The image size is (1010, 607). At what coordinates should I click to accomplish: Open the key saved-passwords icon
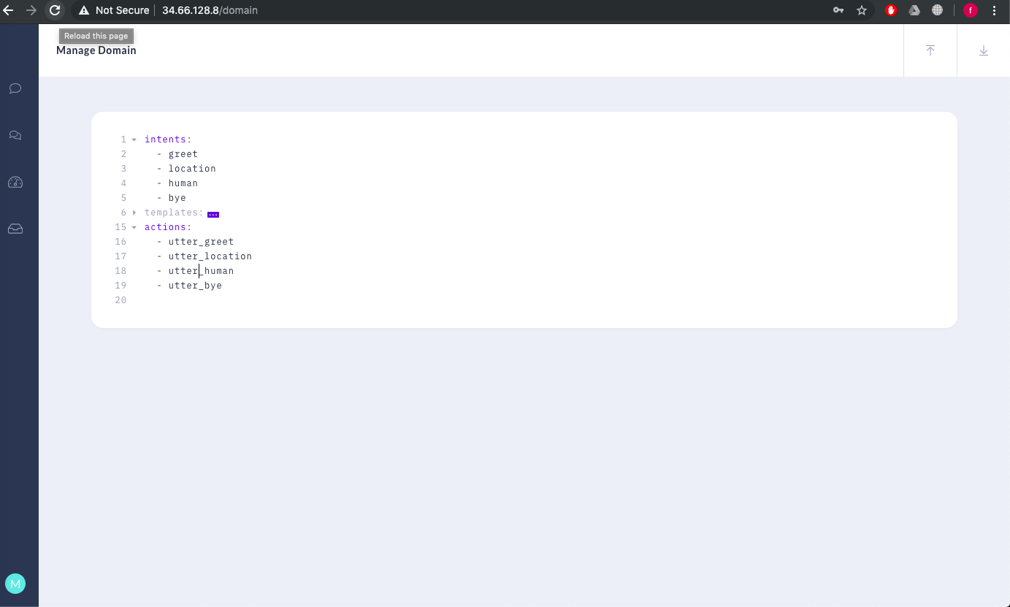(x=838, y=10)
